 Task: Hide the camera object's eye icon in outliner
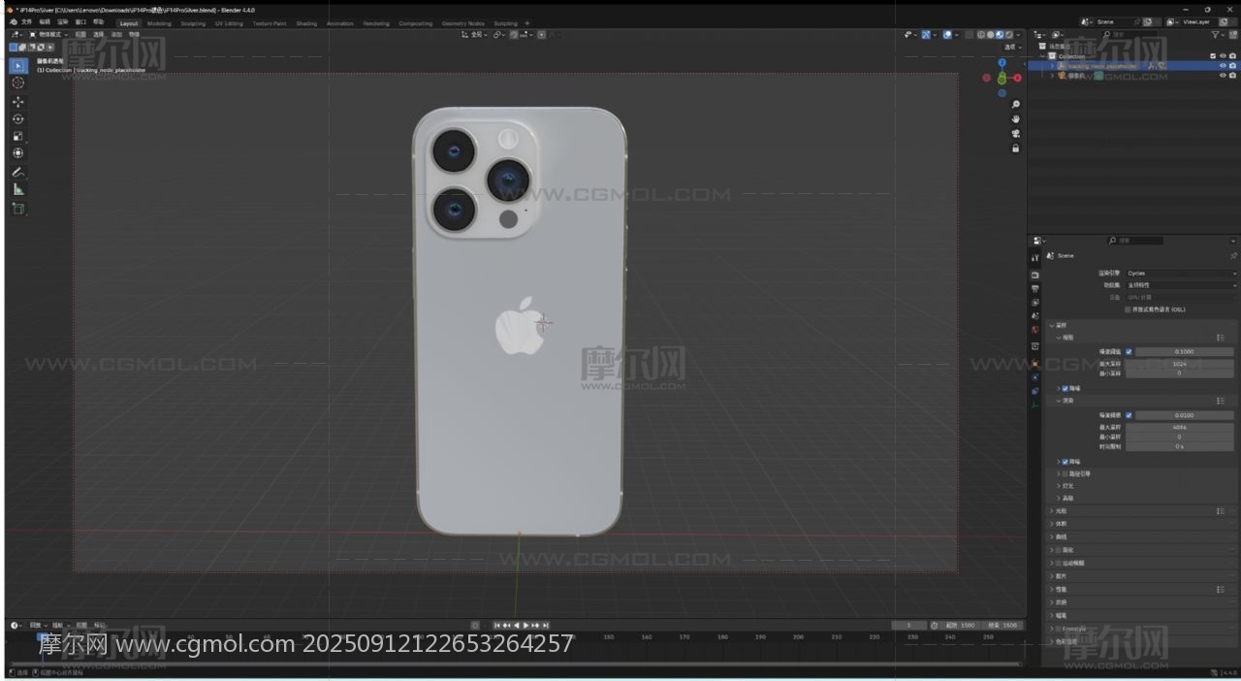(1222, 76)
